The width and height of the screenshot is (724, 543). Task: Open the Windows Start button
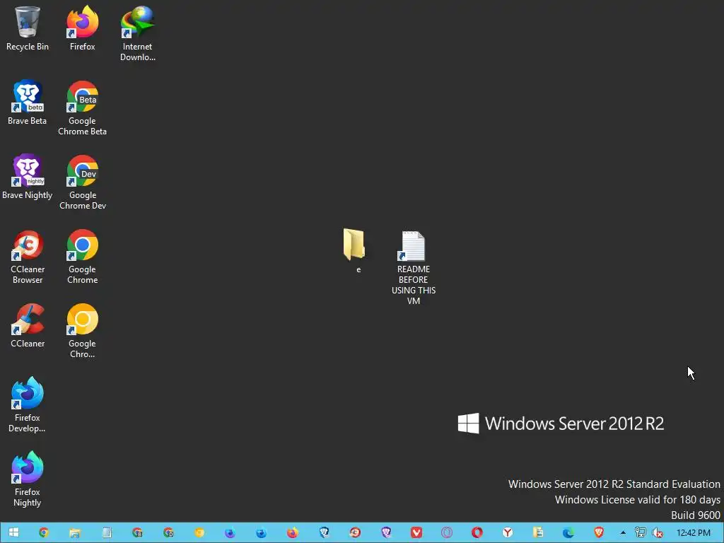coord(13,533)
